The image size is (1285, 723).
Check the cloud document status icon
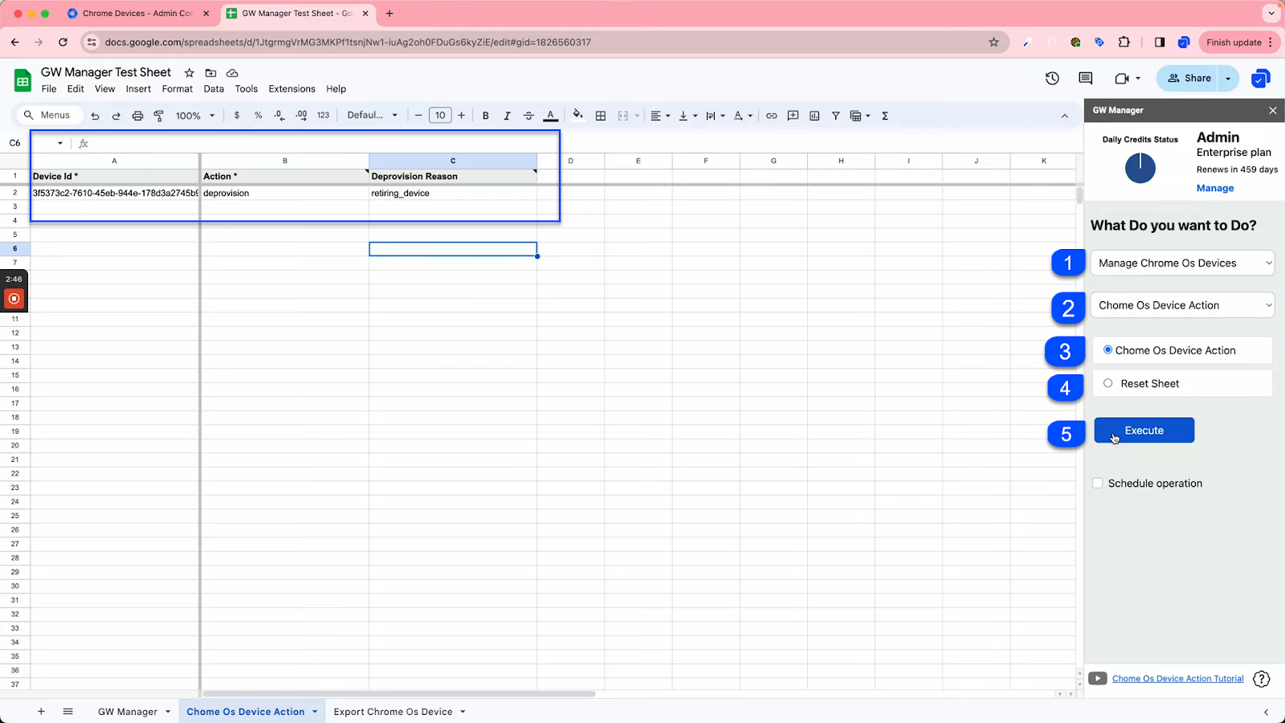click(x=232, y=72)
